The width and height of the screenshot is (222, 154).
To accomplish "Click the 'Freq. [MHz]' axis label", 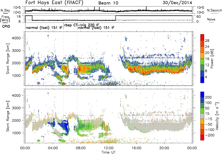I will (x=5, y=19).
